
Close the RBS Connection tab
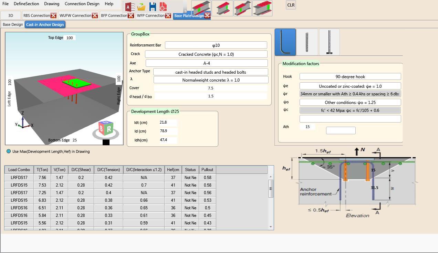click(x=53, y=15)
